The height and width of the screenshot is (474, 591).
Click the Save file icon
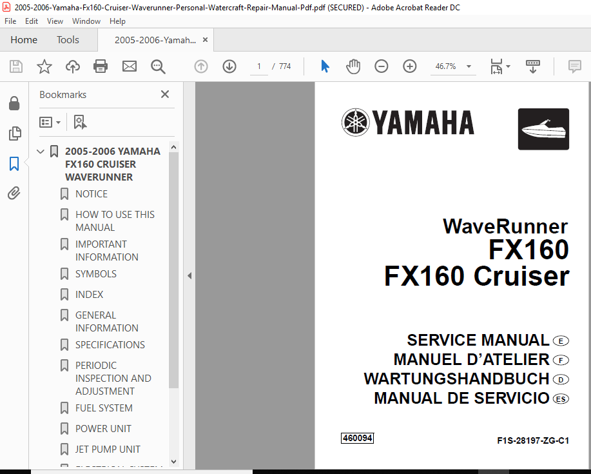(x=16, y=66)
